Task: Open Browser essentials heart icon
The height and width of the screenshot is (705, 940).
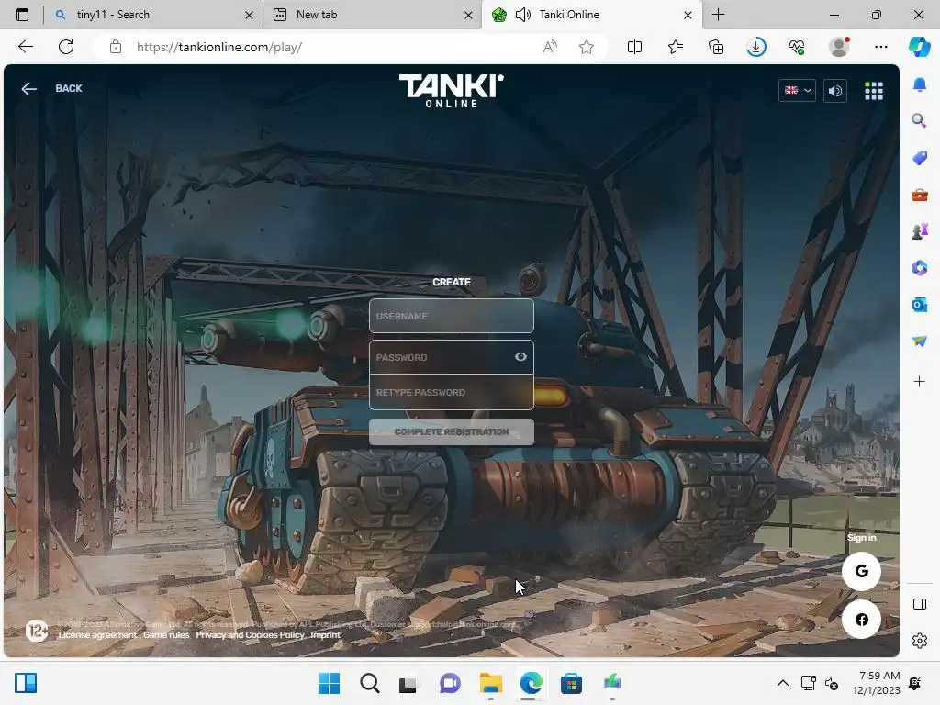Action: [x=797, y=47]
